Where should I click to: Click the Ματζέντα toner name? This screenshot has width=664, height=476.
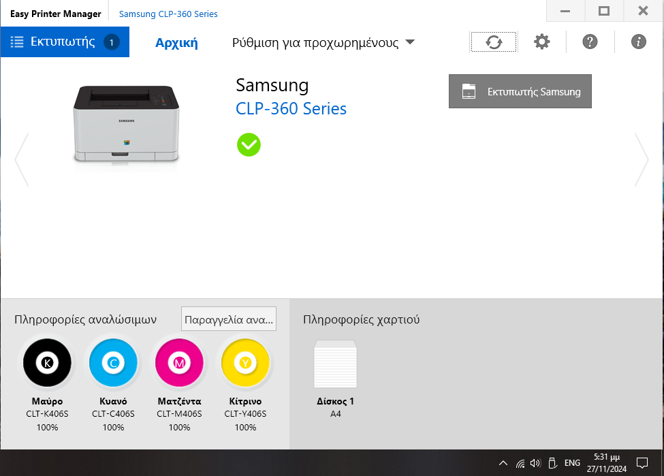[x=179, y=401]
